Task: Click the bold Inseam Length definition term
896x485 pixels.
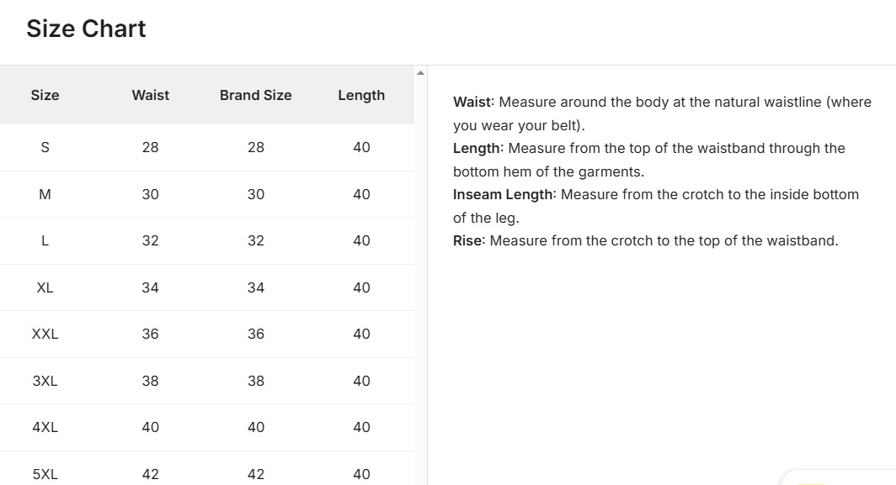Action: click(x=504, y=194)
